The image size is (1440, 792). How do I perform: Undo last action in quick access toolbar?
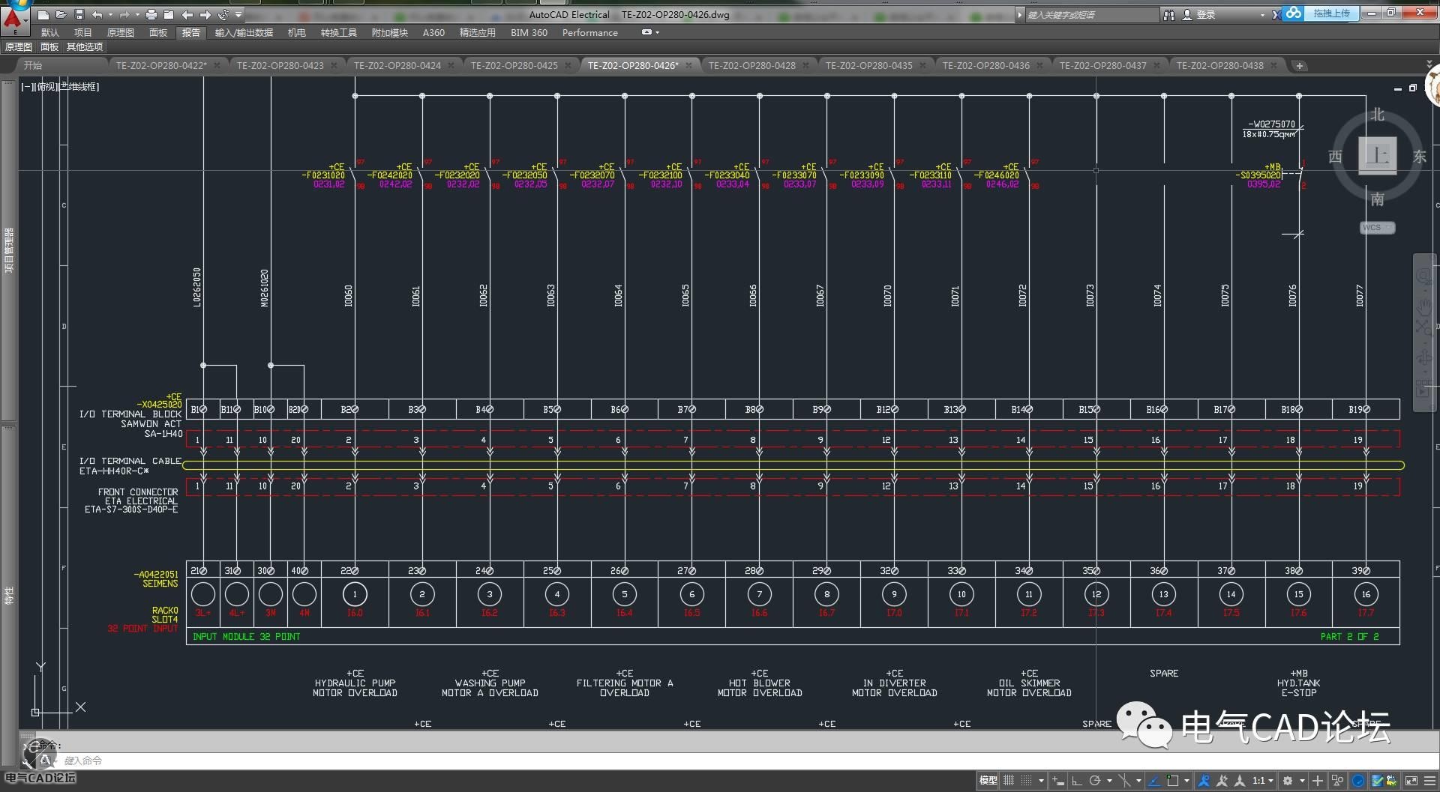click(97, 14)
